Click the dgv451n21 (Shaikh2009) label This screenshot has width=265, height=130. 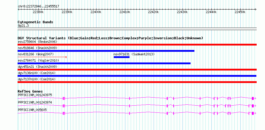(38, 67)
